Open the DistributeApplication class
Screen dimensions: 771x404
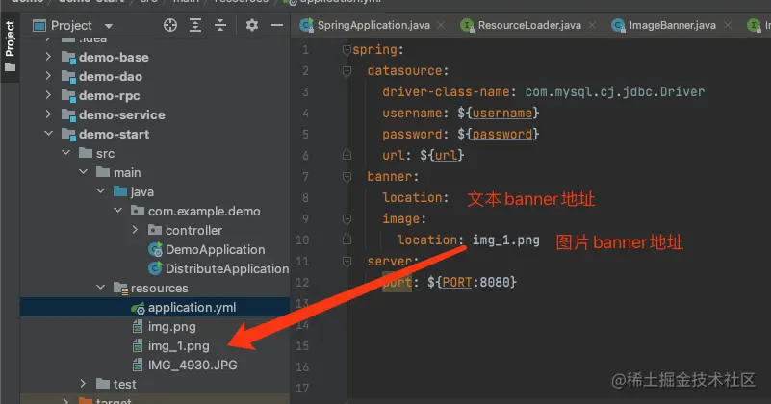click(227, 268)
